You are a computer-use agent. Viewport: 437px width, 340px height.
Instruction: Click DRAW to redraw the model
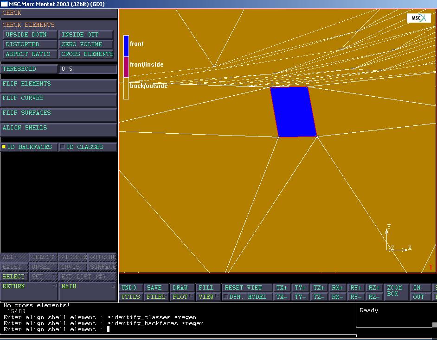(183, 287)
